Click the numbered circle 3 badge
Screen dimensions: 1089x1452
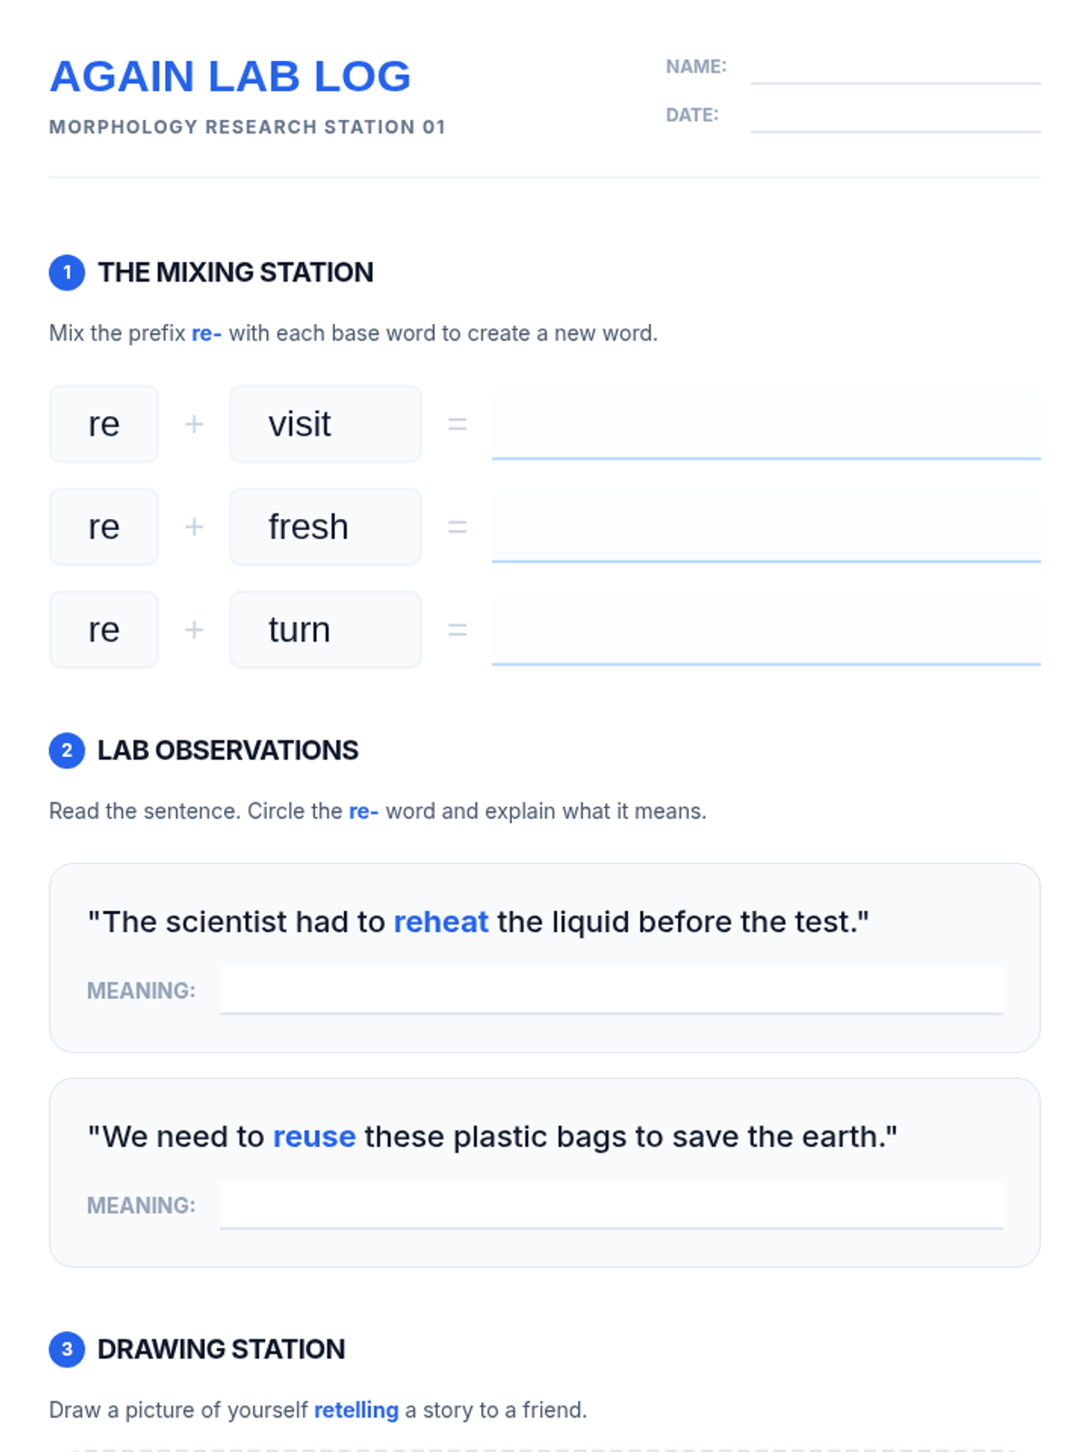(66, 1349)
